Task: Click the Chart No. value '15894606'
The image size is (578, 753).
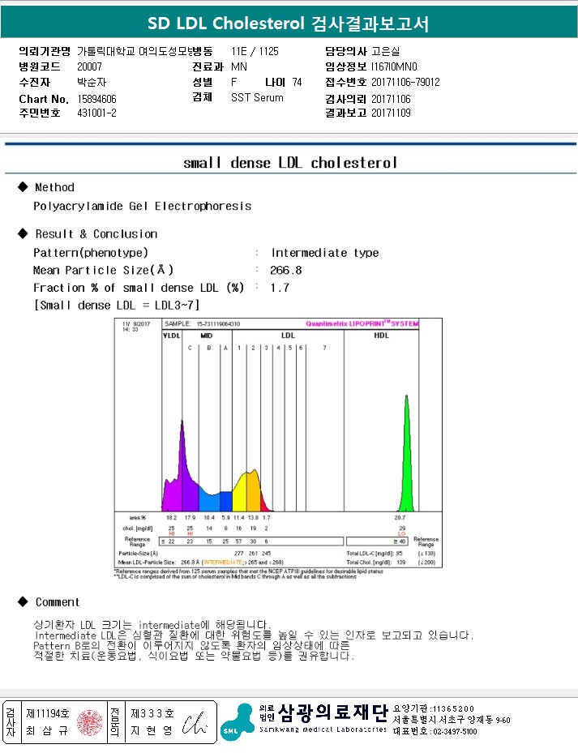Action: click(x=96, y=100)
